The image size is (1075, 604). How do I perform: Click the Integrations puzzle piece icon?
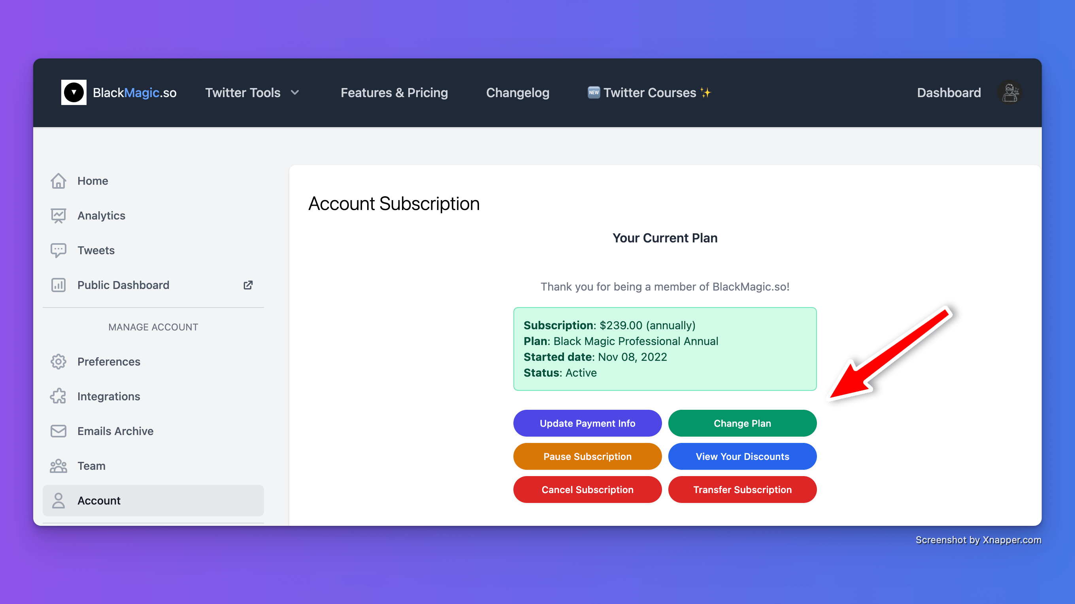[x=58, y=396]
